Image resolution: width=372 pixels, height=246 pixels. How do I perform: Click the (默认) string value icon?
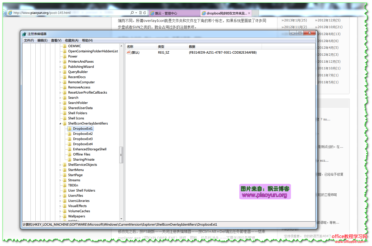click(129, 52)
